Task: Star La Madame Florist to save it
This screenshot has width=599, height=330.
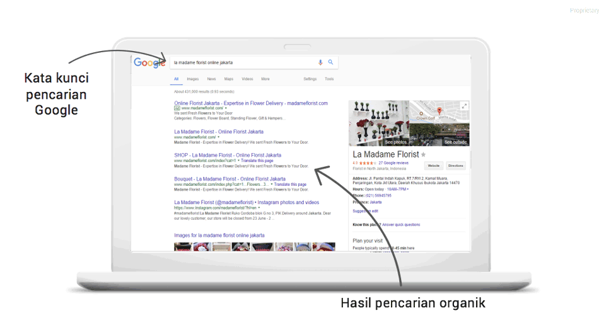Action: pos(424,155)
